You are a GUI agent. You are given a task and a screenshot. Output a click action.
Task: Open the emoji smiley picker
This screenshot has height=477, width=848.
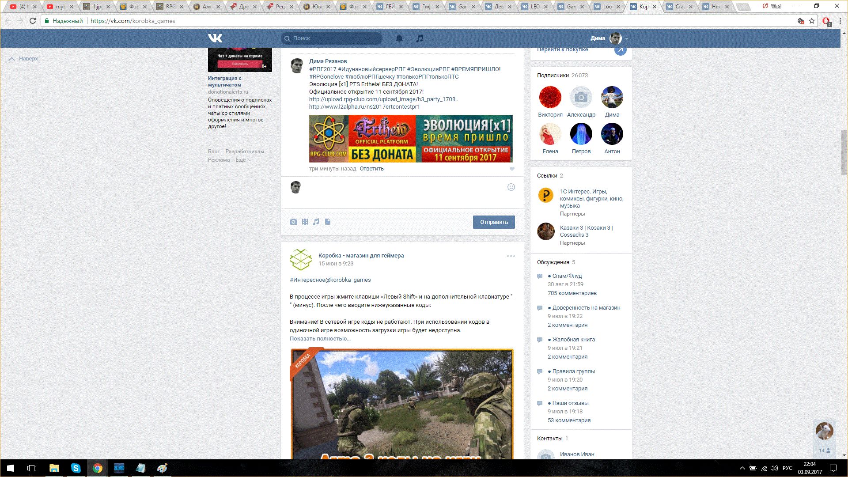(x=511, y=187)
